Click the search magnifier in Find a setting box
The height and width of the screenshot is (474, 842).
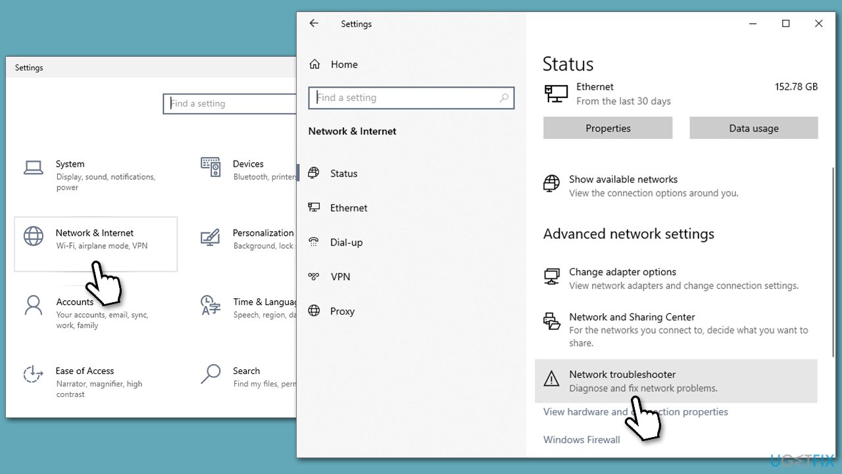(x=504, y=97)
